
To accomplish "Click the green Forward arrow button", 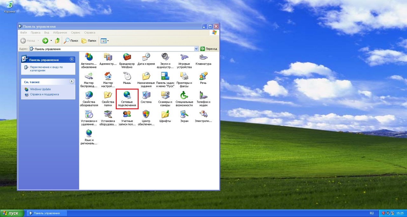I will (x=45, y=41).
